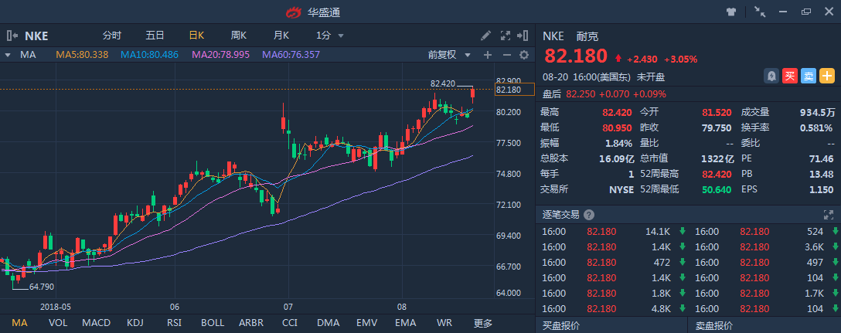Switch to 五日 chart tab
Image resolution: width=841 pixels, height=333 pixels.
[155, 36]
